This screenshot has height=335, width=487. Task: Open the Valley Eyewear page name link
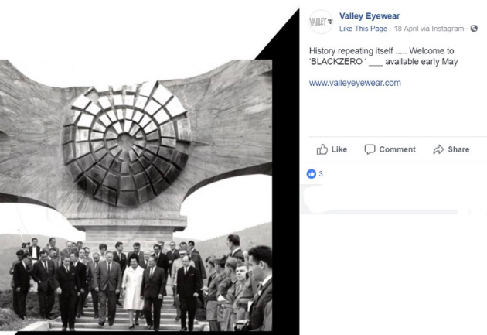click(370, 15)
